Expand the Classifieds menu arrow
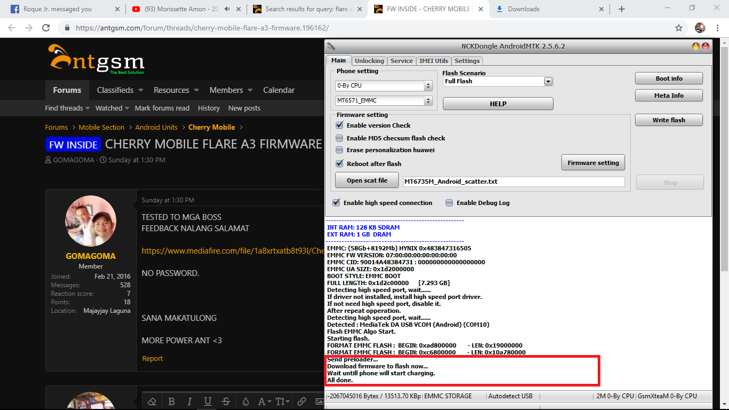 coord(140,90)
